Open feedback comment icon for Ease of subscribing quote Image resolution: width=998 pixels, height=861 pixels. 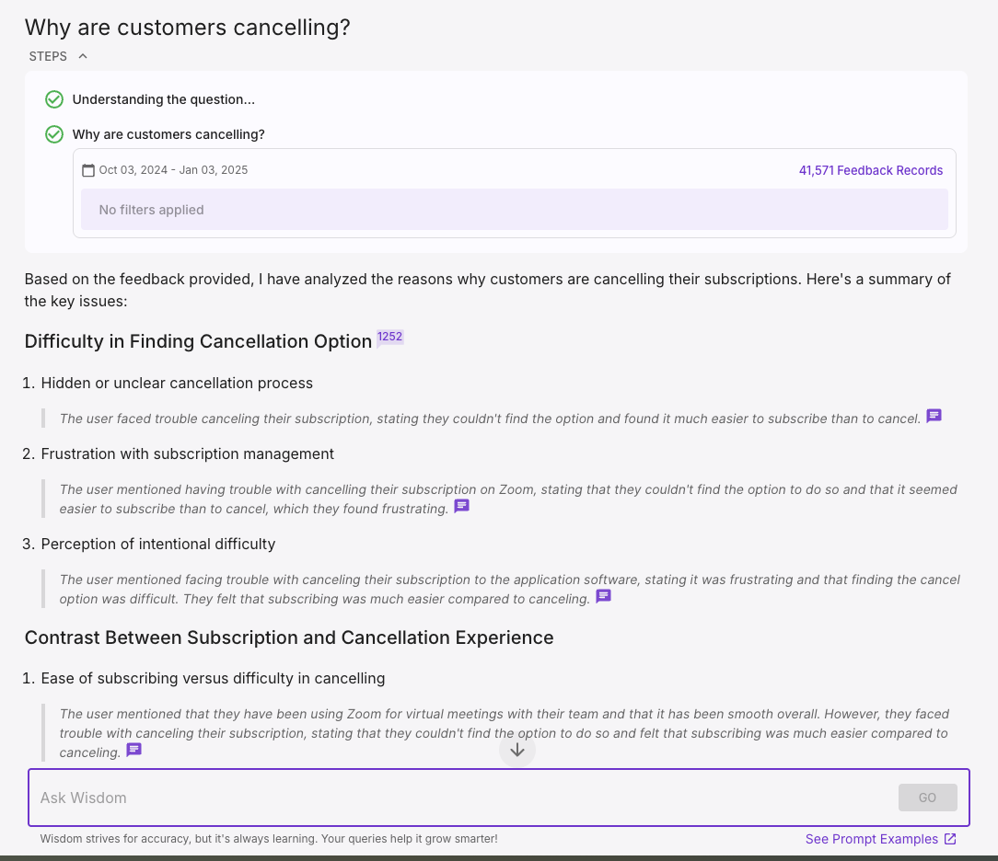pos(133,750)
